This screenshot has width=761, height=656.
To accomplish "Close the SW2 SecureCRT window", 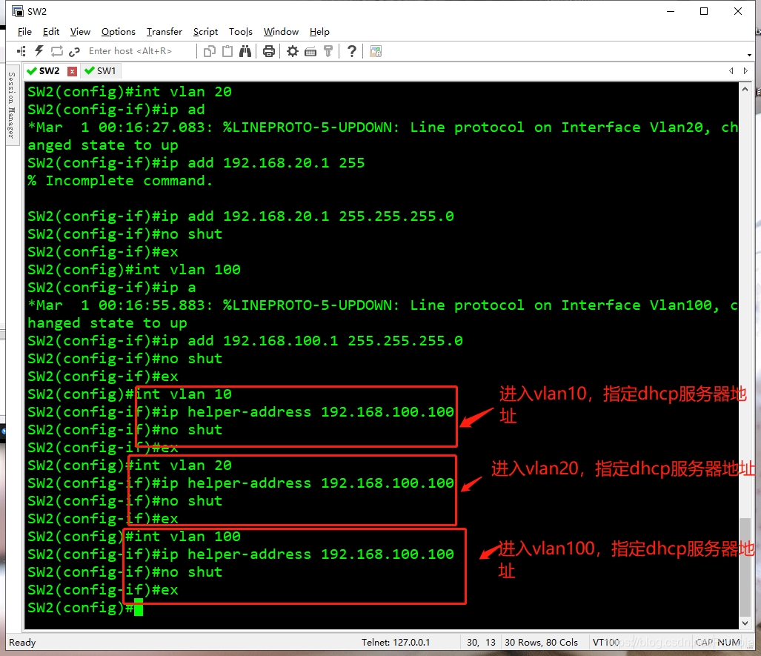I will (738, 11).
